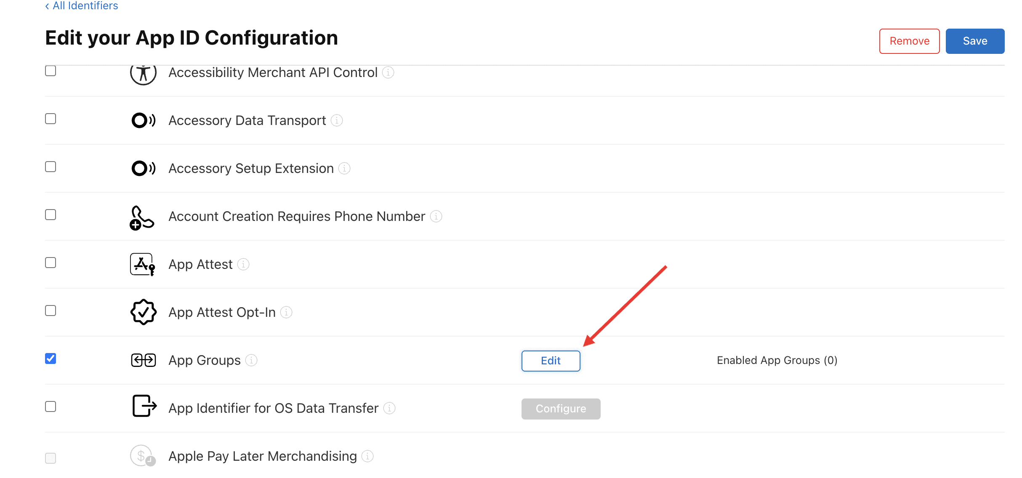Click the Accessory Setup Extension icon
Screen dimensions: 1022x478
[x=143, y=168]
